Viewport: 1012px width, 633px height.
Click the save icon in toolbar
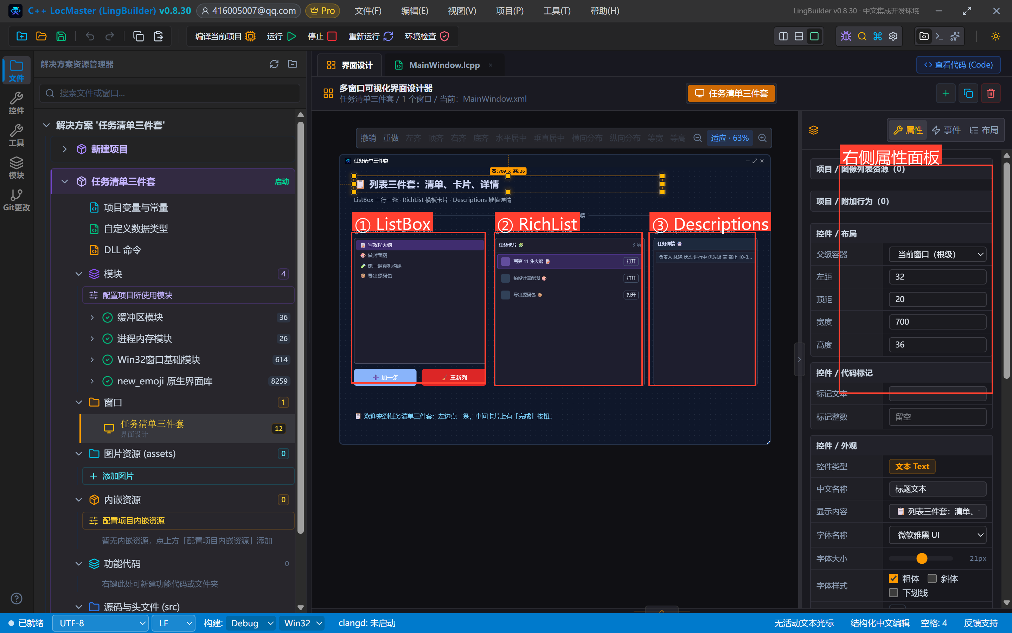(x=61, y=37)
